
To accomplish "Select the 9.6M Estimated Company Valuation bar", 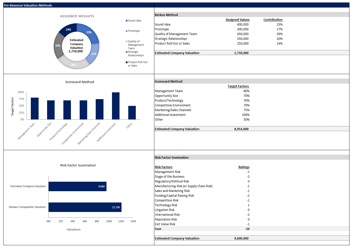I will point(77,186).
